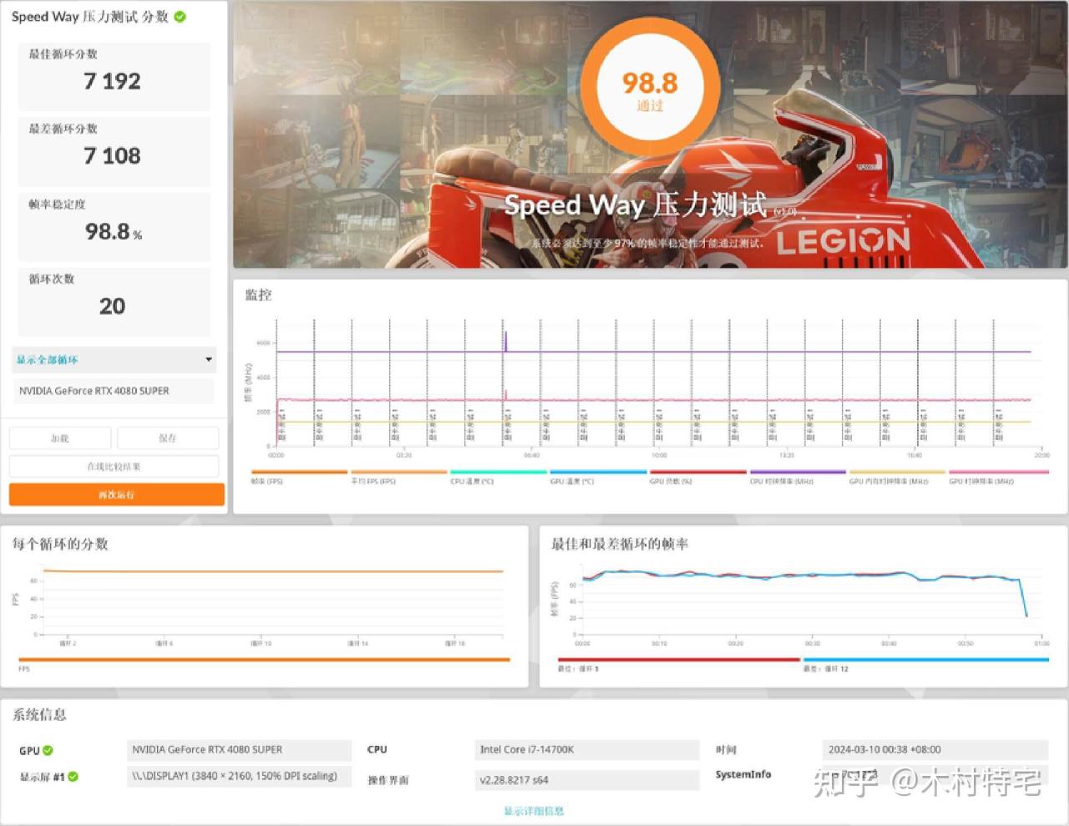This screenshot has width=1069, height=826.
Task: Click the 加载 button
Action: (60, 438)
